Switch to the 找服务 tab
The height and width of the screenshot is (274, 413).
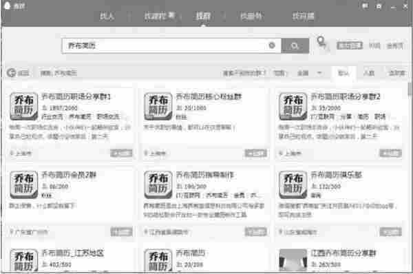251,17
